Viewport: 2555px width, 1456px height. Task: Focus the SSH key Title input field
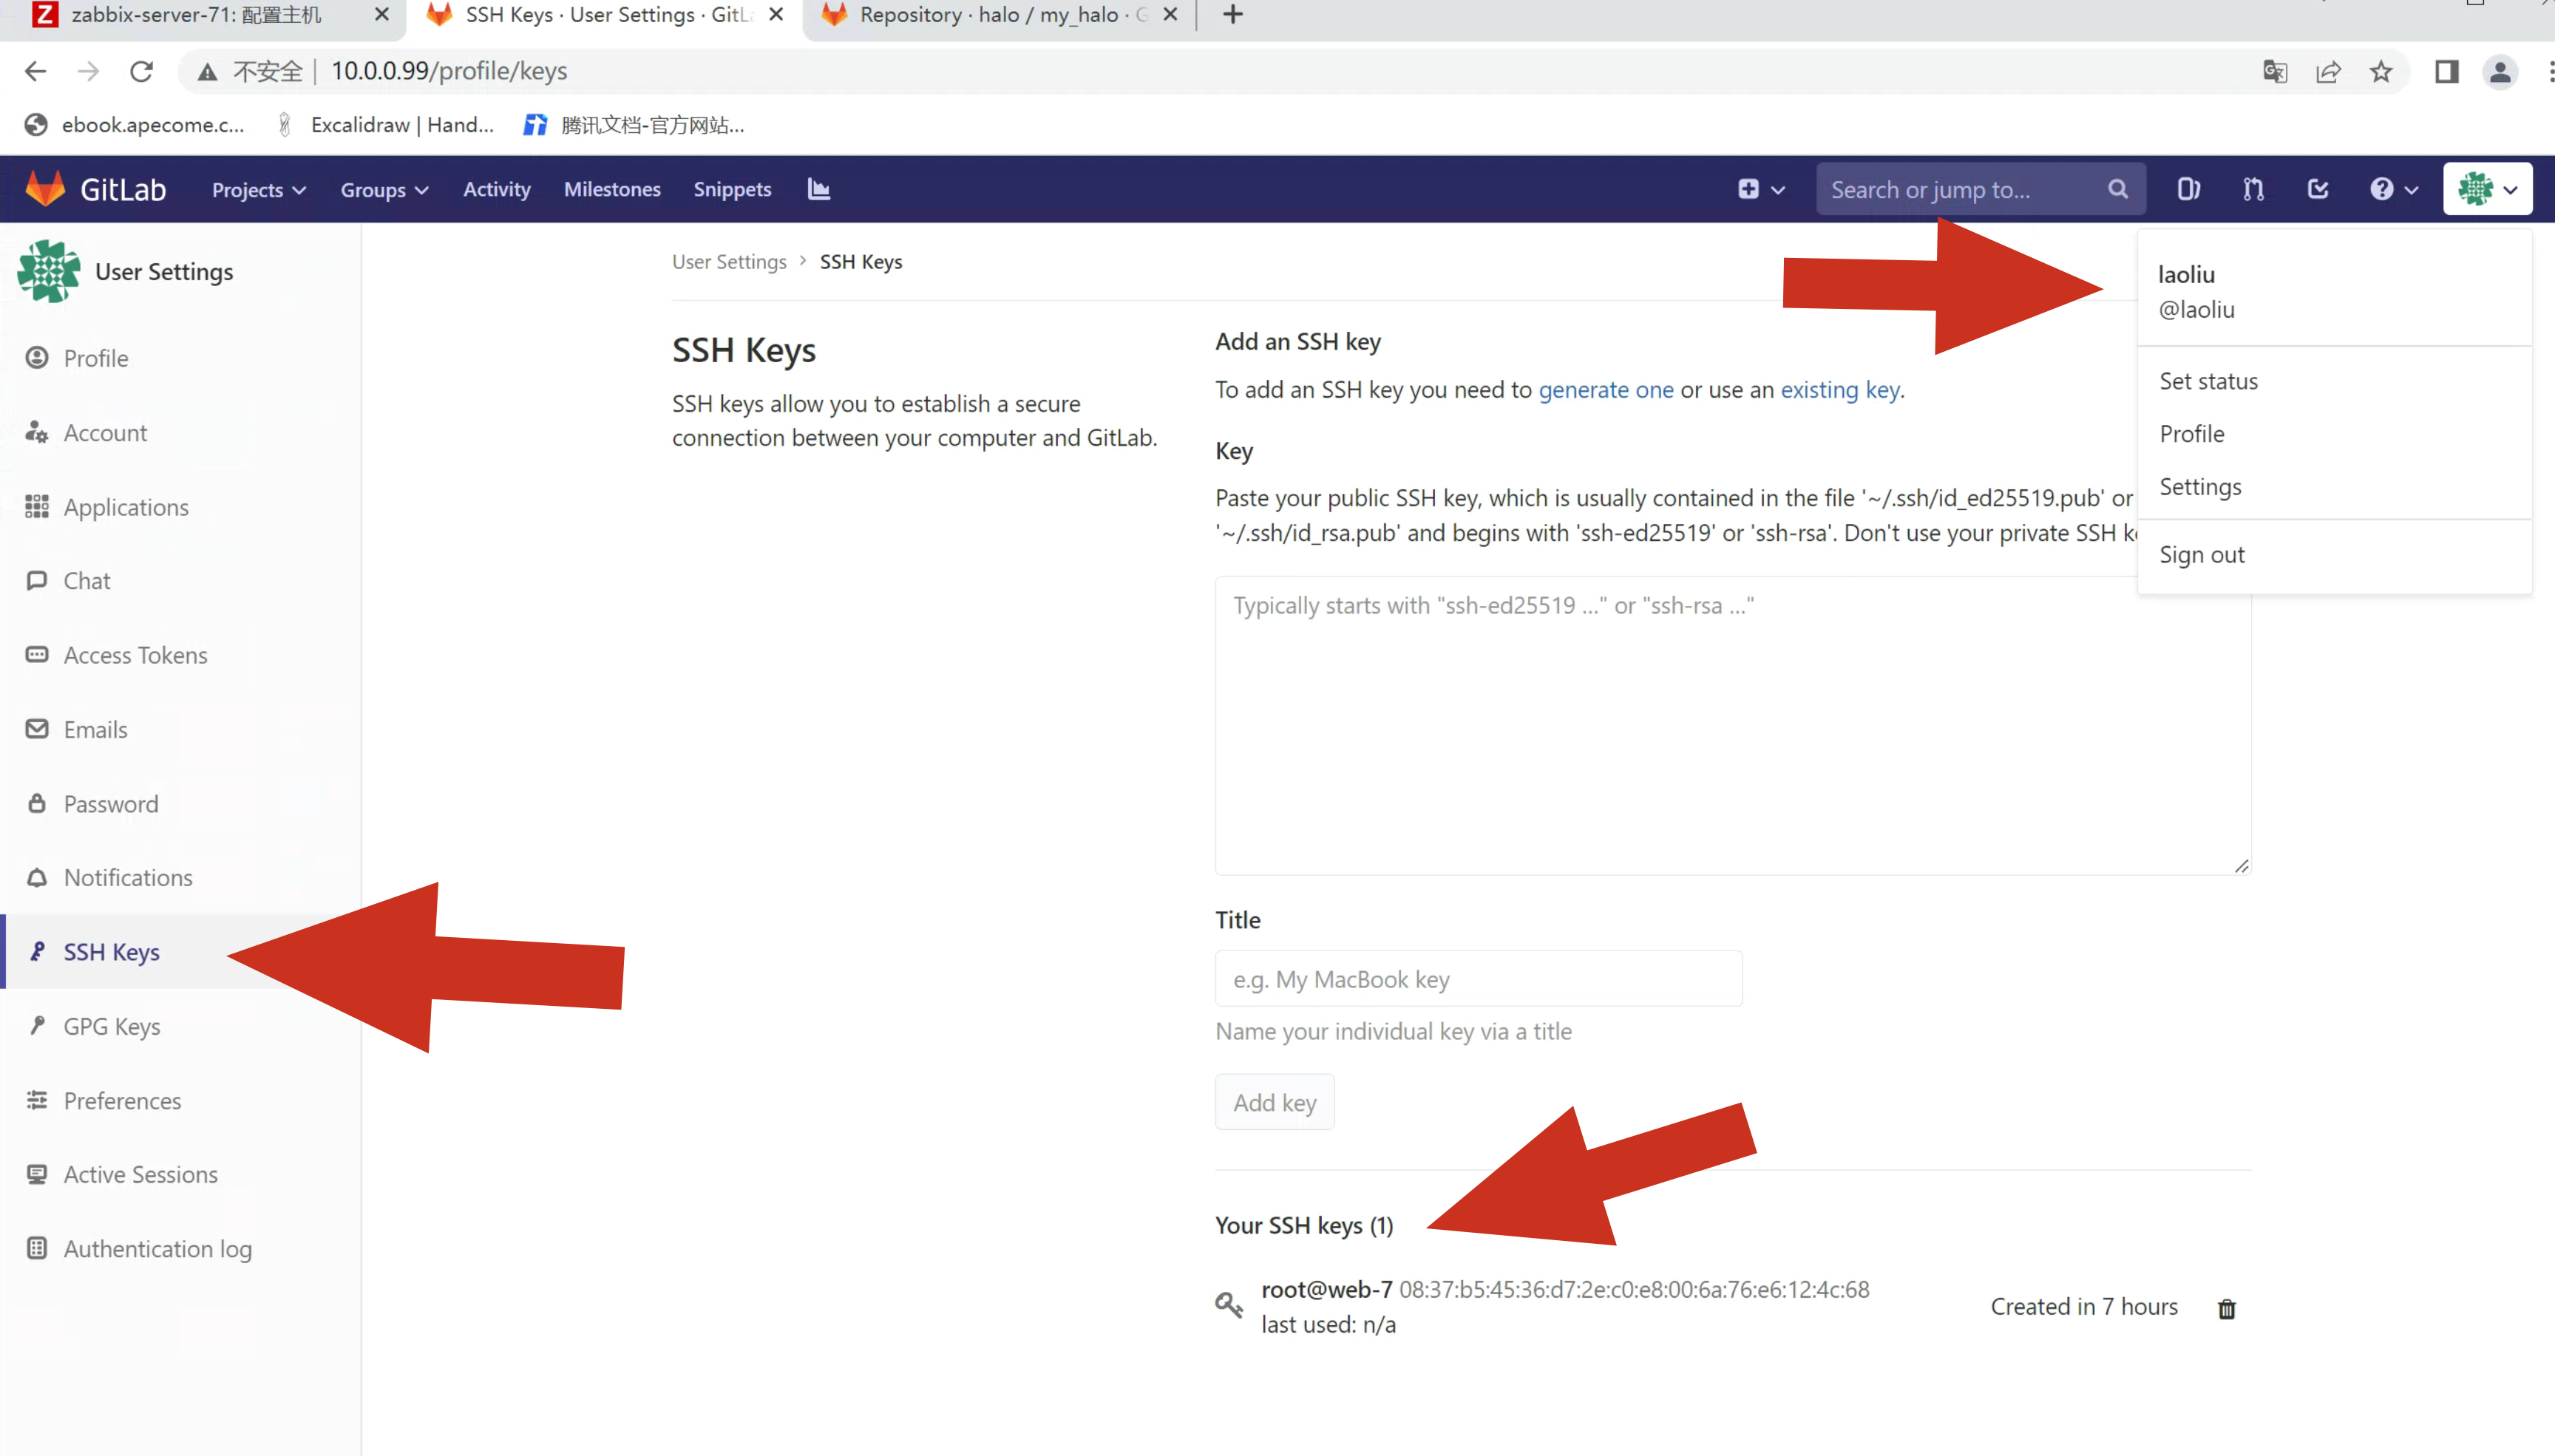1478,979
